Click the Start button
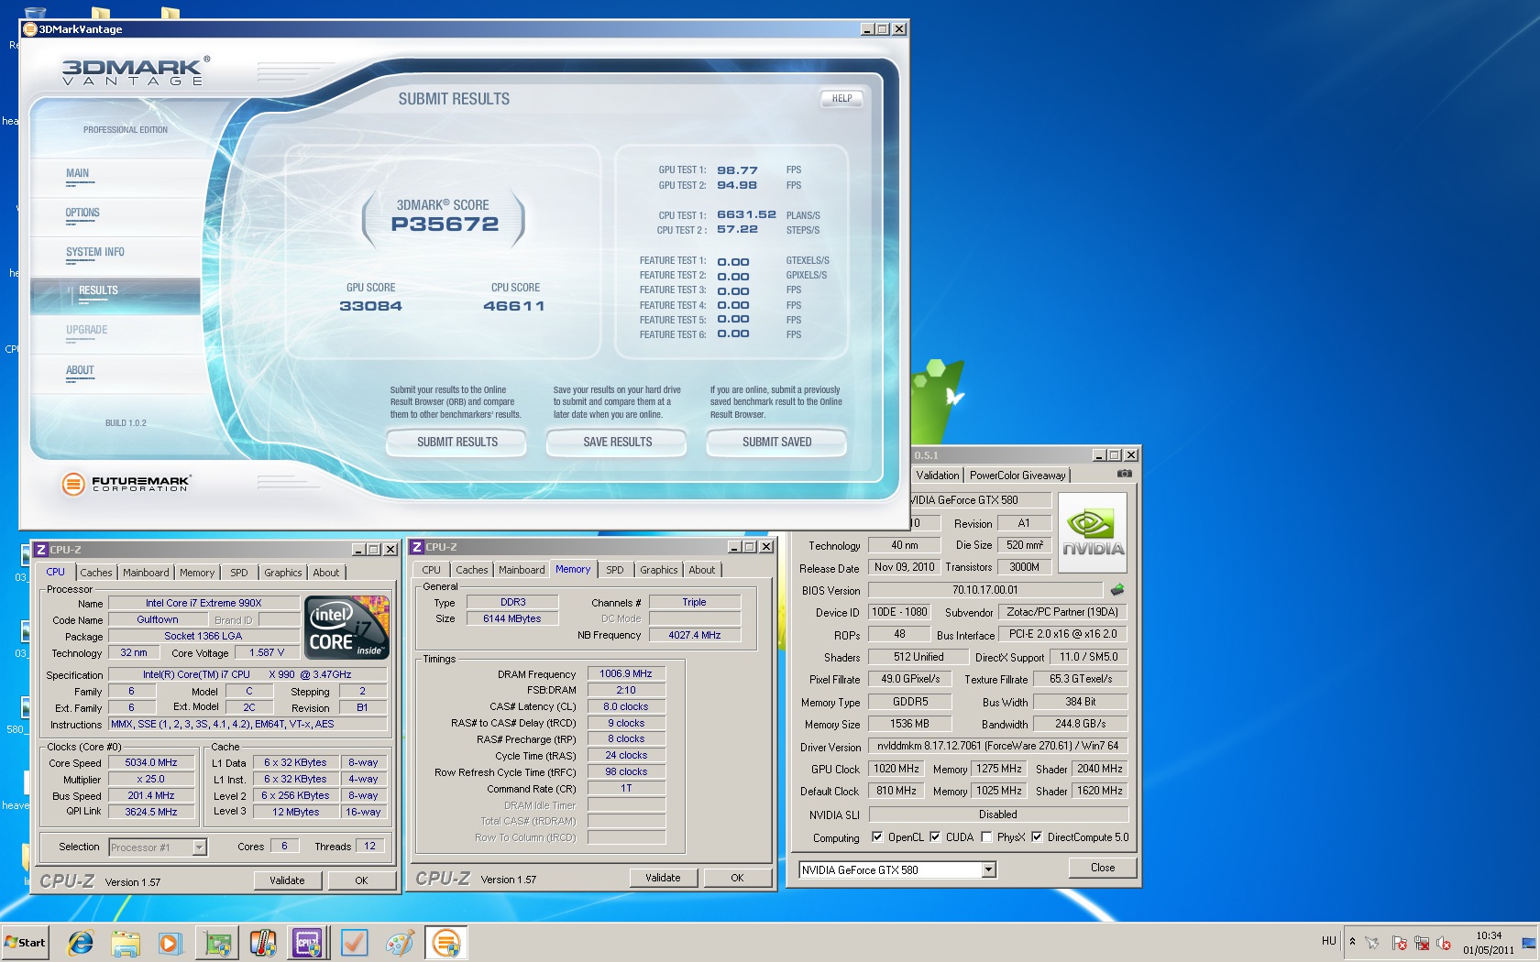This screenshot has height=962, width=1540. (26, 943)
